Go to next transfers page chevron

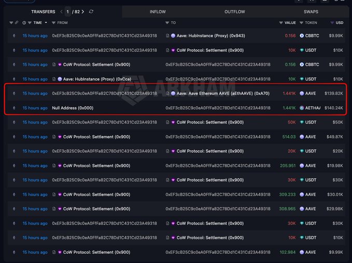point(83,12)
